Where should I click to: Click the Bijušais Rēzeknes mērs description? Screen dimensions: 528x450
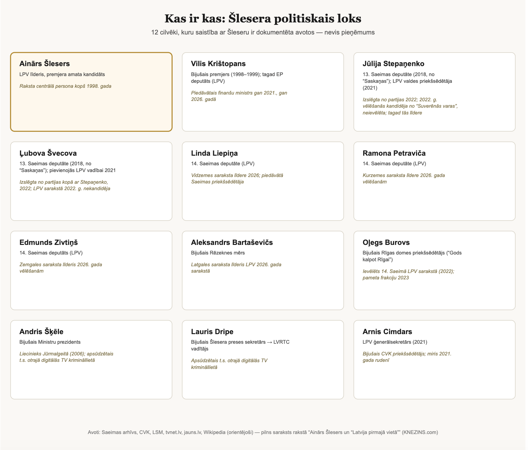pyautogui.click(x=218, y=253)
